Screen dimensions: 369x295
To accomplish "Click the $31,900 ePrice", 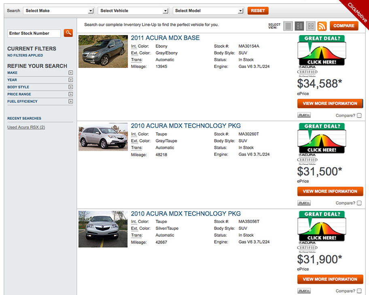I will 319,259.
